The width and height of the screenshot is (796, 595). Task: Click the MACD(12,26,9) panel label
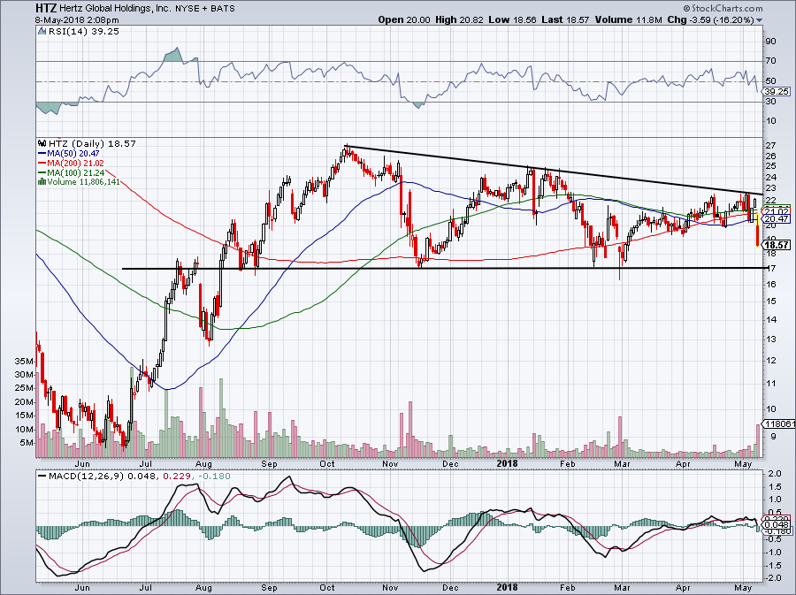point(87,477)
